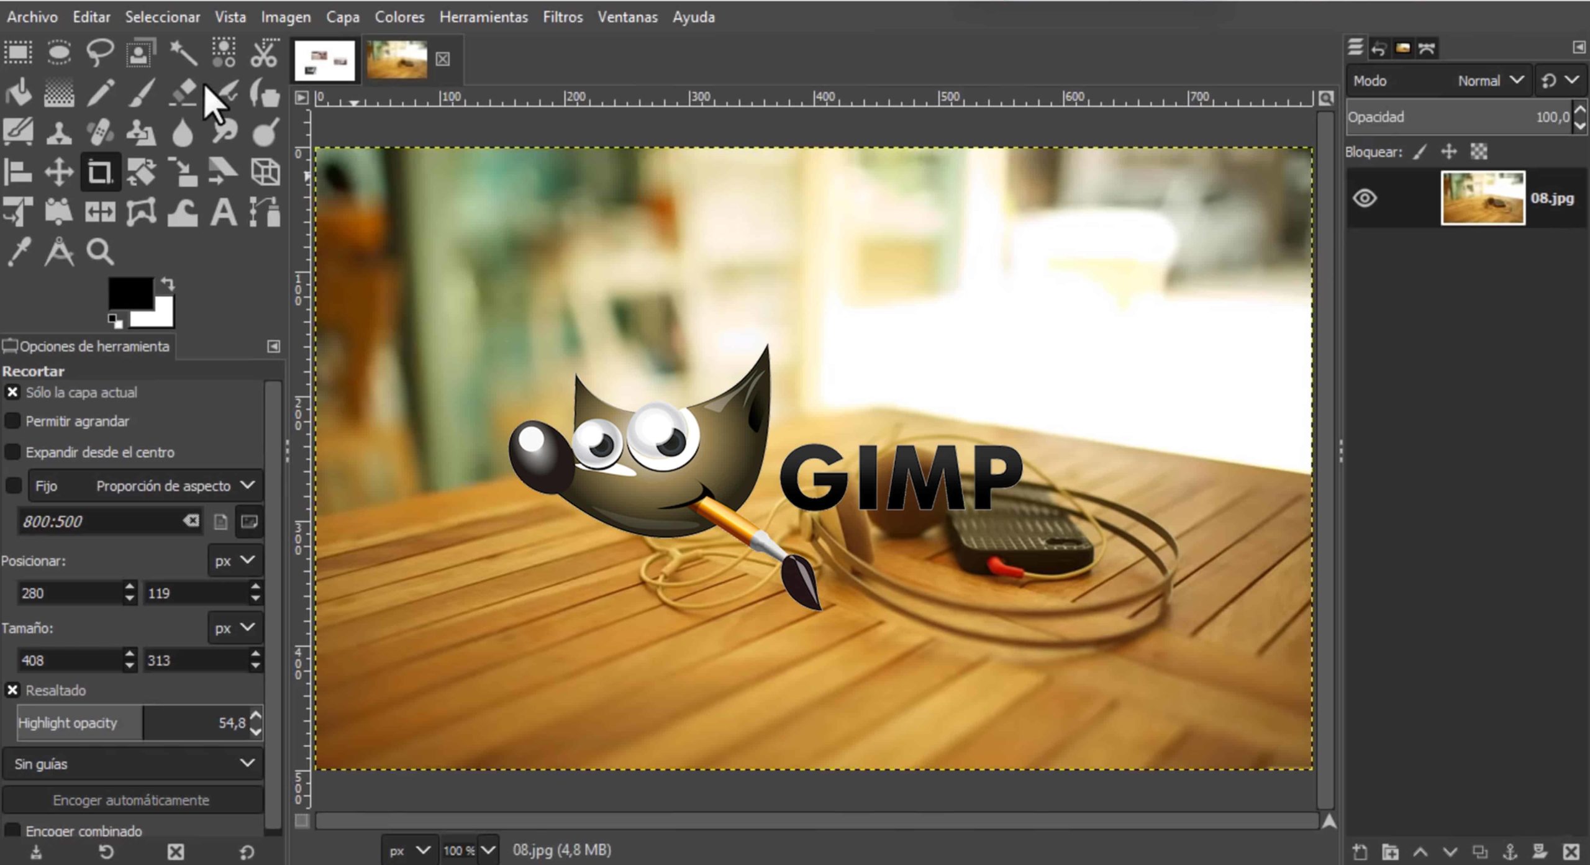Open the Modo Normal dropdown
Viewport: 1590px width, 865px height.
(x=1489, y=81)
